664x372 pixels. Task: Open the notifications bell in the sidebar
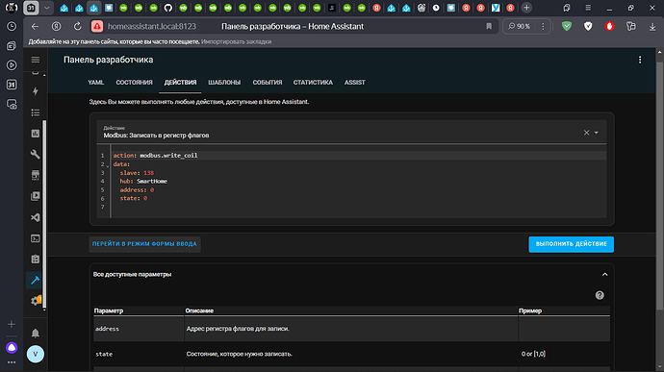click(x=36, y=334)
